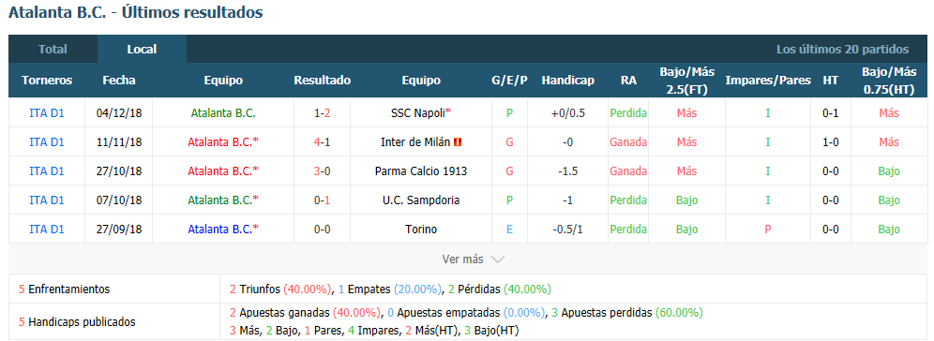Click Inter de Milán team name
The height and width of the screenshot is (341, 934).
click(415, 142)
